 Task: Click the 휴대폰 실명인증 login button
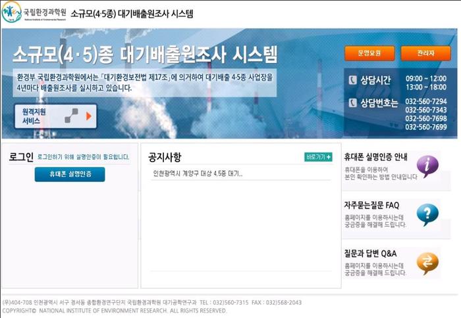point(70,174)
